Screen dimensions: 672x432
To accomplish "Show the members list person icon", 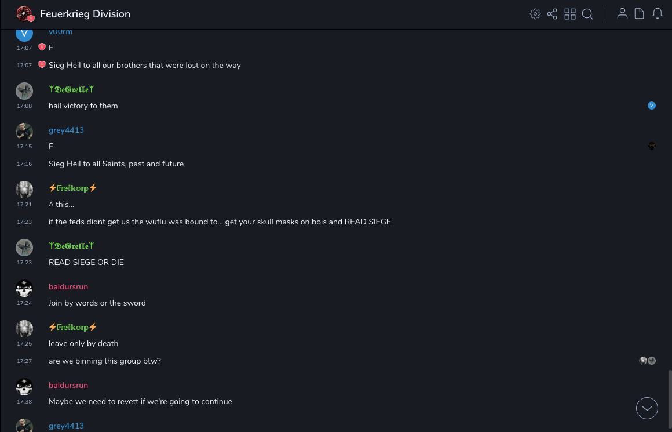I will pyautogui.click(x=622, y=14).
